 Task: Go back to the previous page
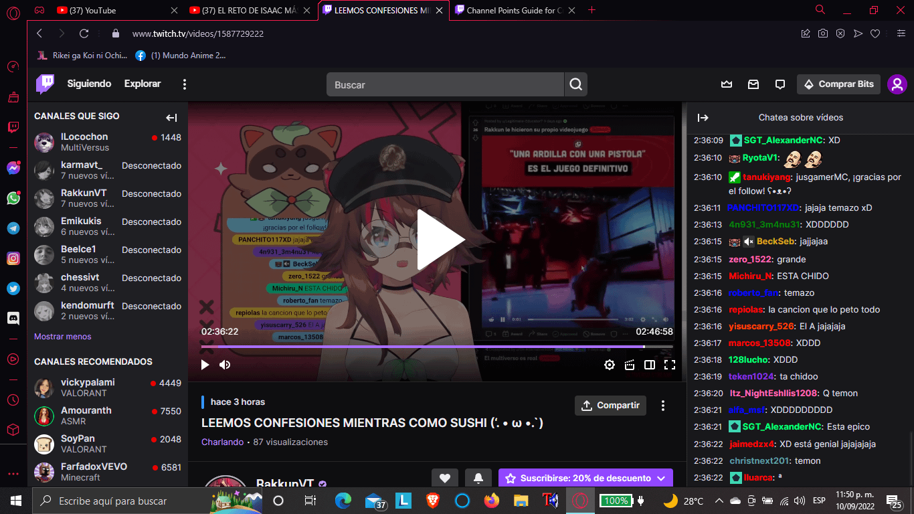[39, 33]
